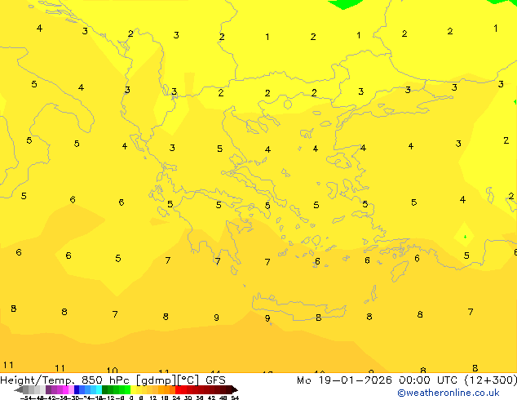The width and height of the screenshot is (517, 400).
Task: Click the 'Height/Temp. 850 hPa' map title
Action: [65, 380]
